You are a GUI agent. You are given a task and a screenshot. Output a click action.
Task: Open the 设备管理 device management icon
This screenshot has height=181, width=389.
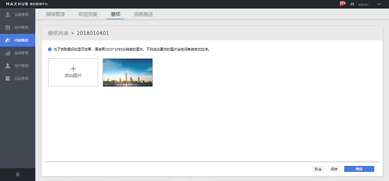pos(8,15)
